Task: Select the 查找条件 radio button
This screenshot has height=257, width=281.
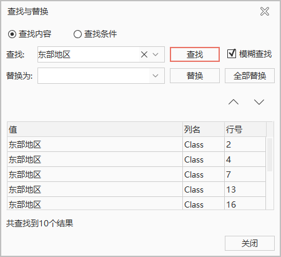Action: [x=77, y=34]
